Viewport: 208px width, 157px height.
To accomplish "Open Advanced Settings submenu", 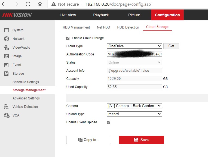I will pos(26,98).
